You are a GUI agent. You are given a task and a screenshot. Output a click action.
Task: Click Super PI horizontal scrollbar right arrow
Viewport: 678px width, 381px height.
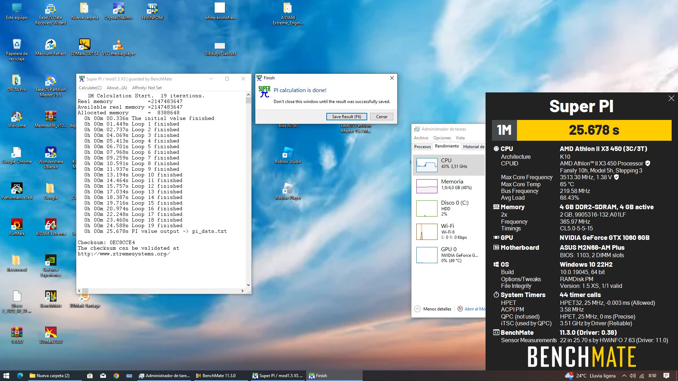242,291
